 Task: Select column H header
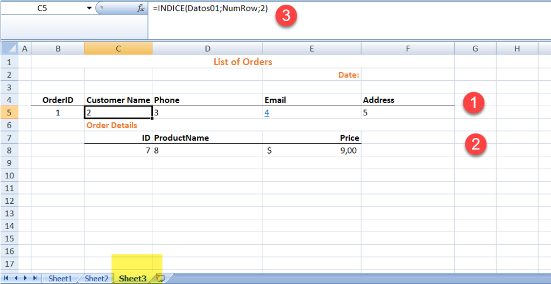pos(517,49)
